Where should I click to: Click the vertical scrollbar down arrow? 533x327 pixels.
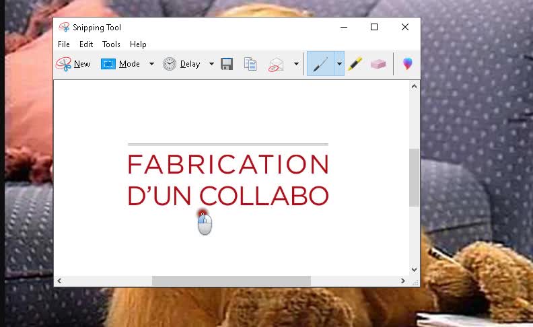pyautogui.click(x=414, y=270)
